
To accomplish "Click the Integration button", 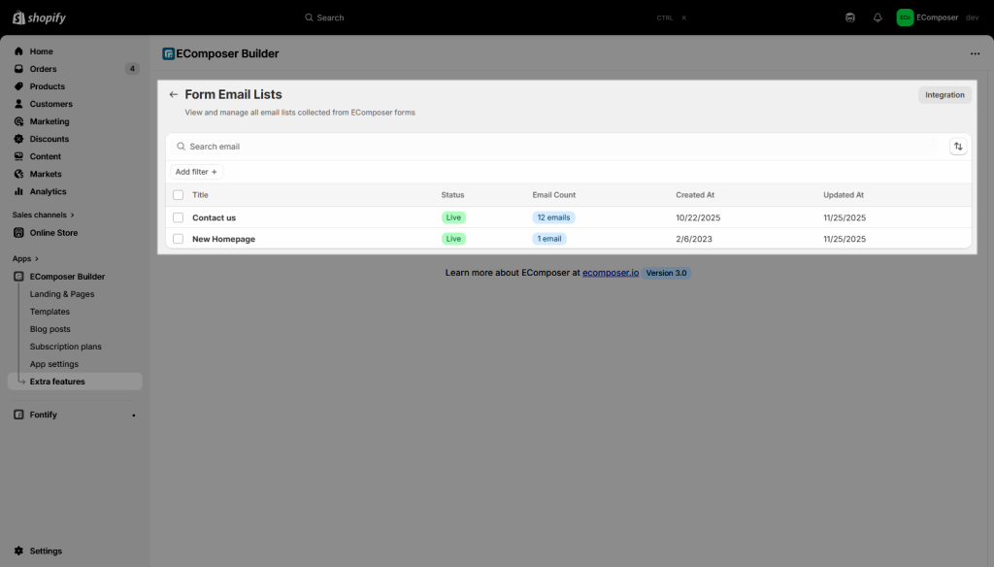I will click(944, 95).
